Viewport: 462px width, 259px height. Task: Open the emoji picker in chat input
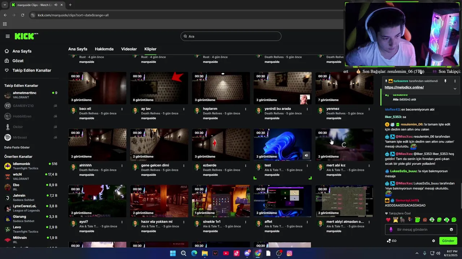tap(451, 230)
